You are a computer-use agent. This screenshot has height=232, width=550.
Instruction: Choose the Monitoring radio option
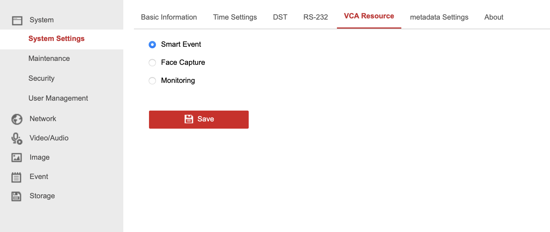(x=152, y=81)
